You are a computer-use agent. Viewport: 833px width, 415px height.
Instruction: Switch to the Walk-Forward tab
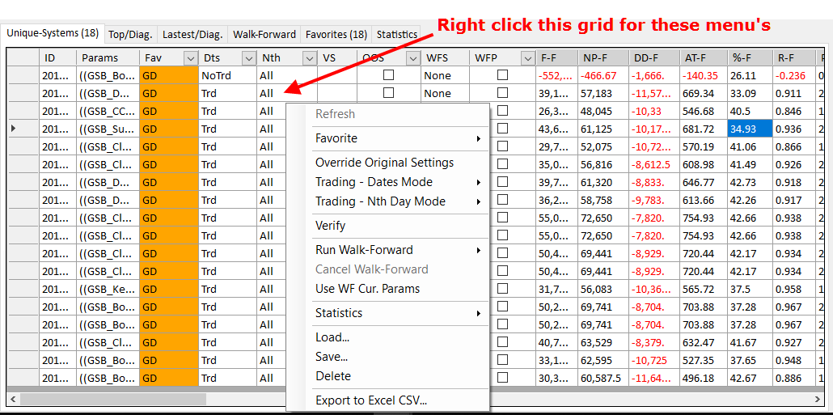pyautogui.click(x=264, y=35)
